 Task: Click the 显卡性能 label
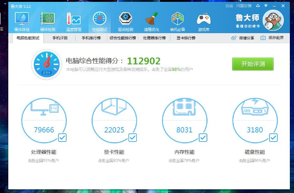coord(114,152)
